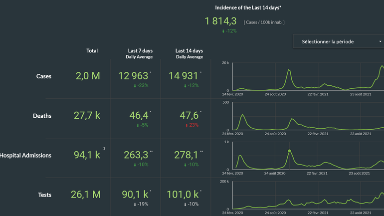Image resolution: width=384 pixels, height=216 pixels.
Task: Select the highlighted data point on Hospital Admissions chart
Action: [289, 151]
